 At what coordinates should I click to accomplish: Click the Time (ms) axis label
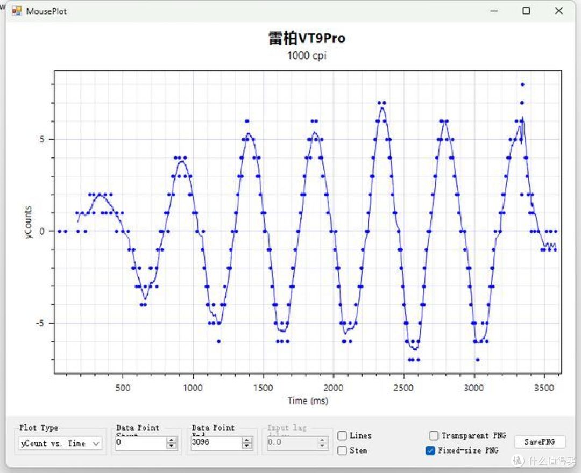[x=308, y=400]
